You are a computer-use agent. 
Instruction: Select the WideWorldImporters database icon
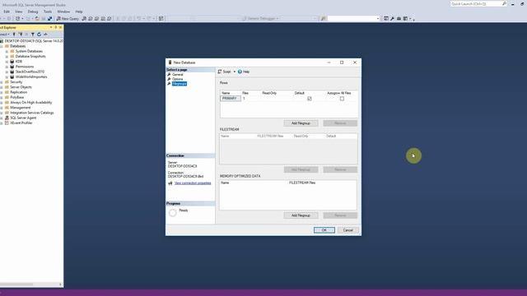click(x=12, y=76)
